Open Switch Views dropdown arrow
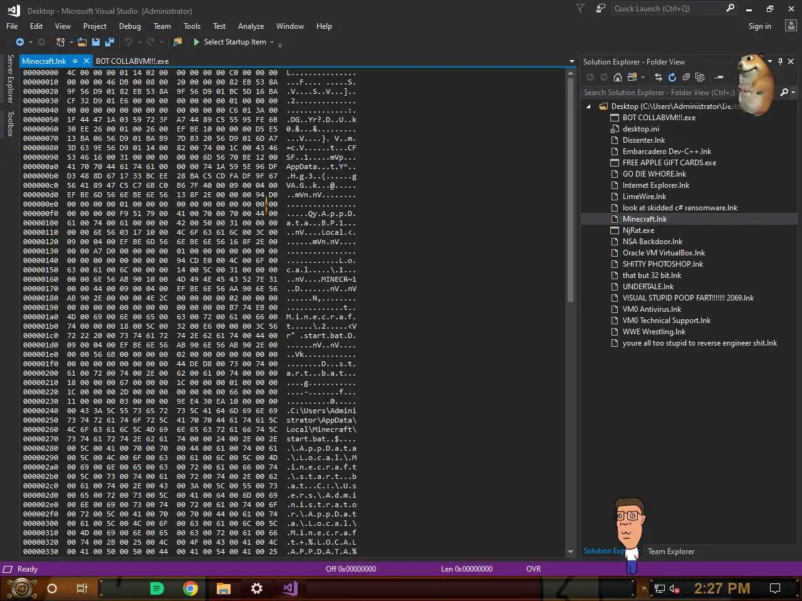802x601 pixels. pyautogui.click(x=642, y=77)
